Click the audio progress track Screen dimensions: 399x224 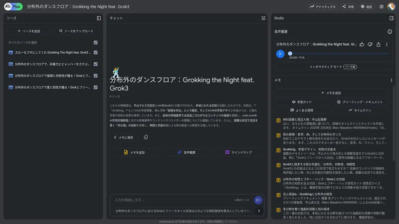[x=341, y=54]
